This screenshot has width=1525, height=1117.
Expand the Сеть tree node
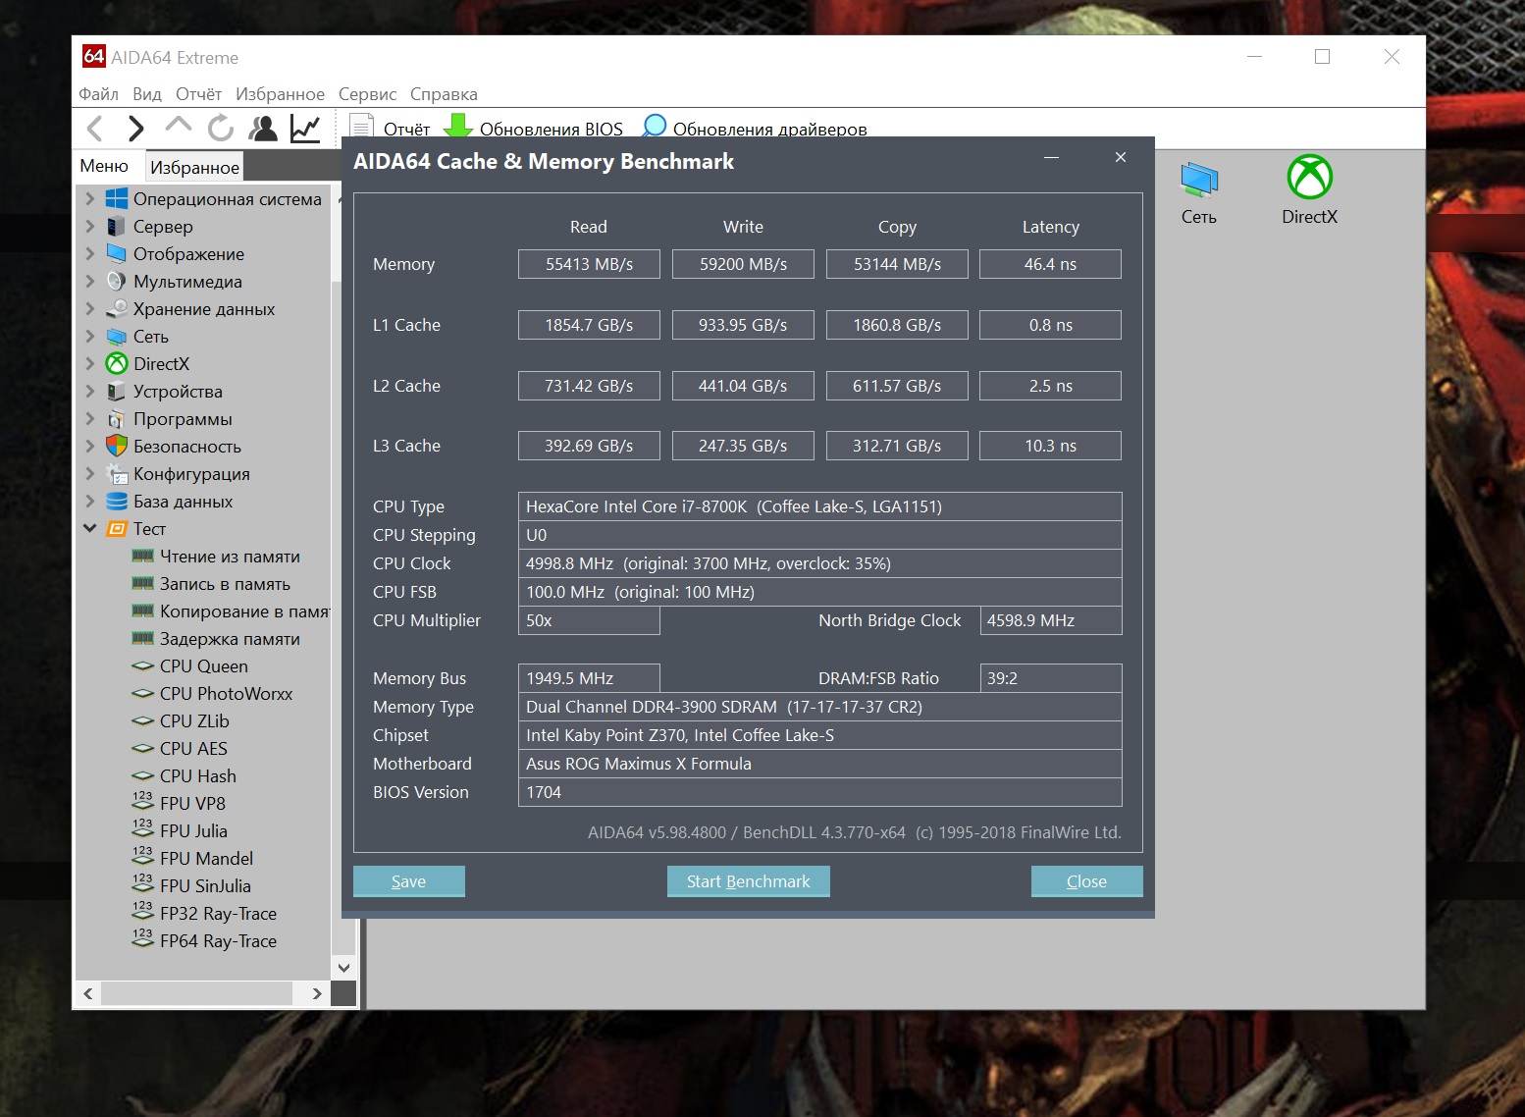pyautogui.click(x=90, y=337)
